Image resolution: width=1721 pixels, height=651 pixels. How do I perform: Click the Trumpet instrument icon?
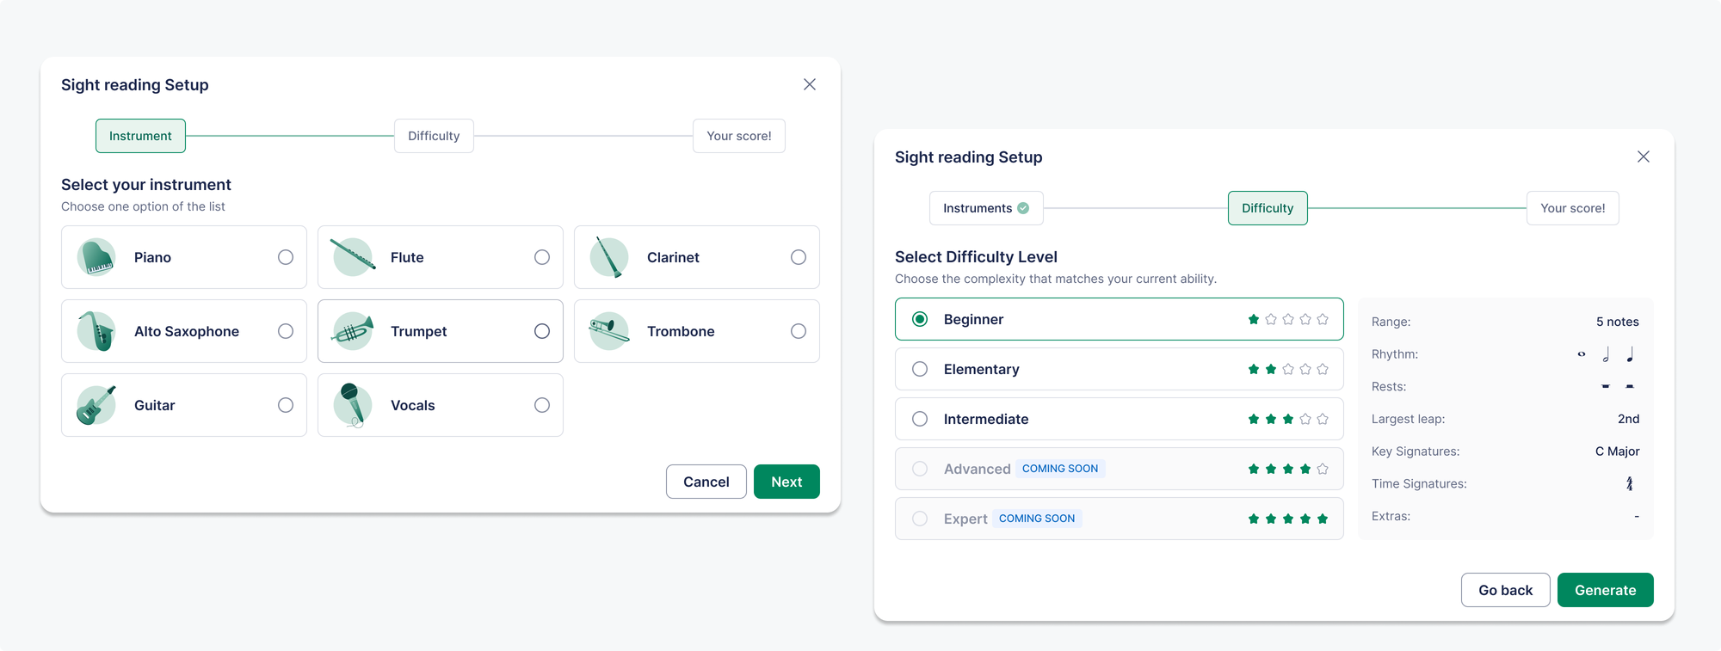353,331
